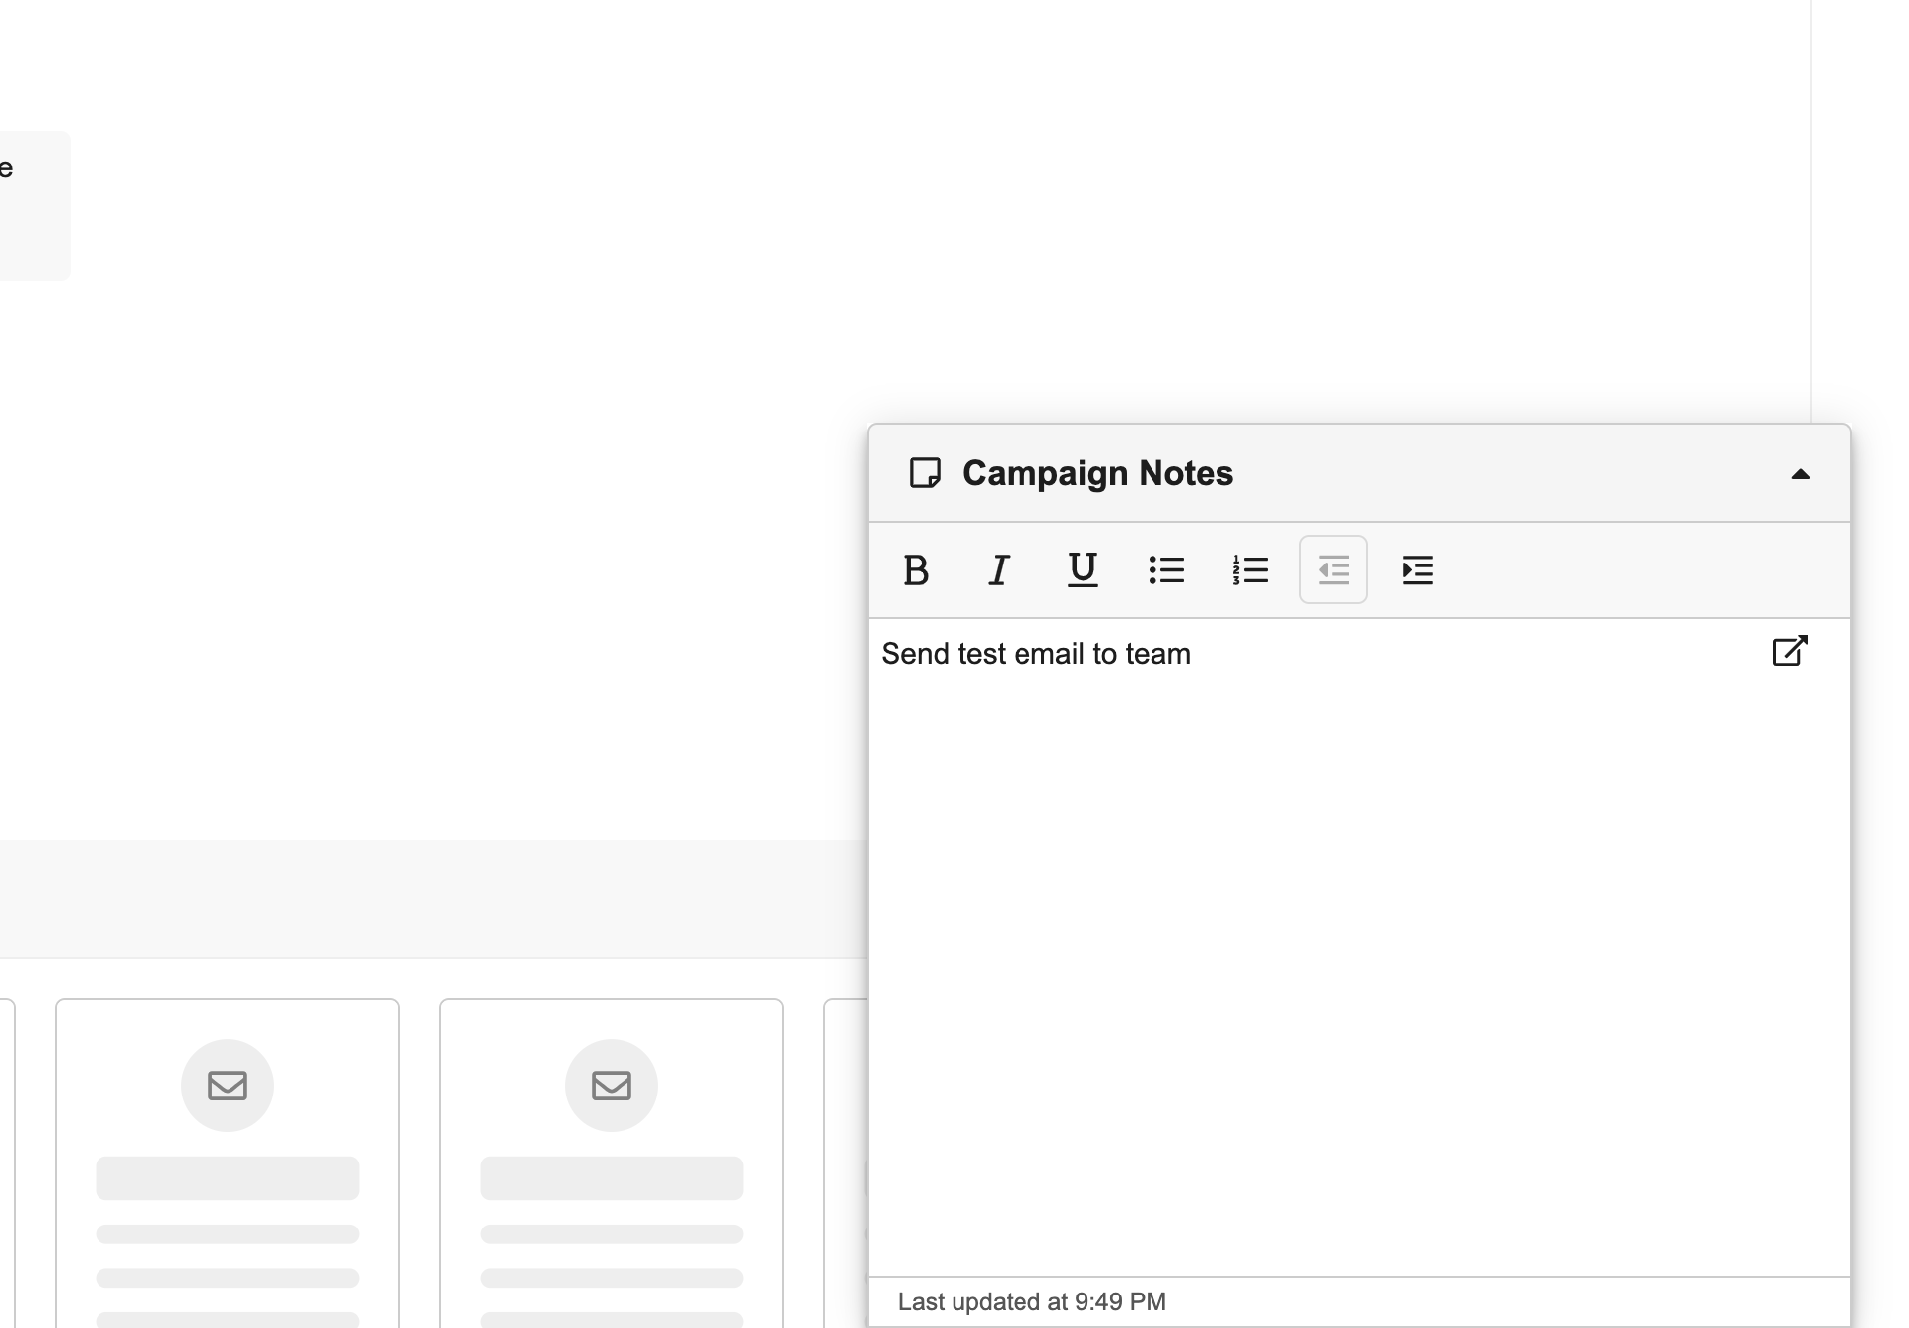Collapse the Campaign Notes panel arrow

pos(1801,474)
